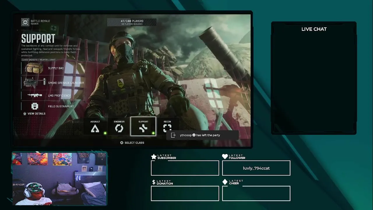Image resolution: width=373 pixels, height=210 pixels.
Task: Click the Select Class X button icon
Action: tap(122, 143)
